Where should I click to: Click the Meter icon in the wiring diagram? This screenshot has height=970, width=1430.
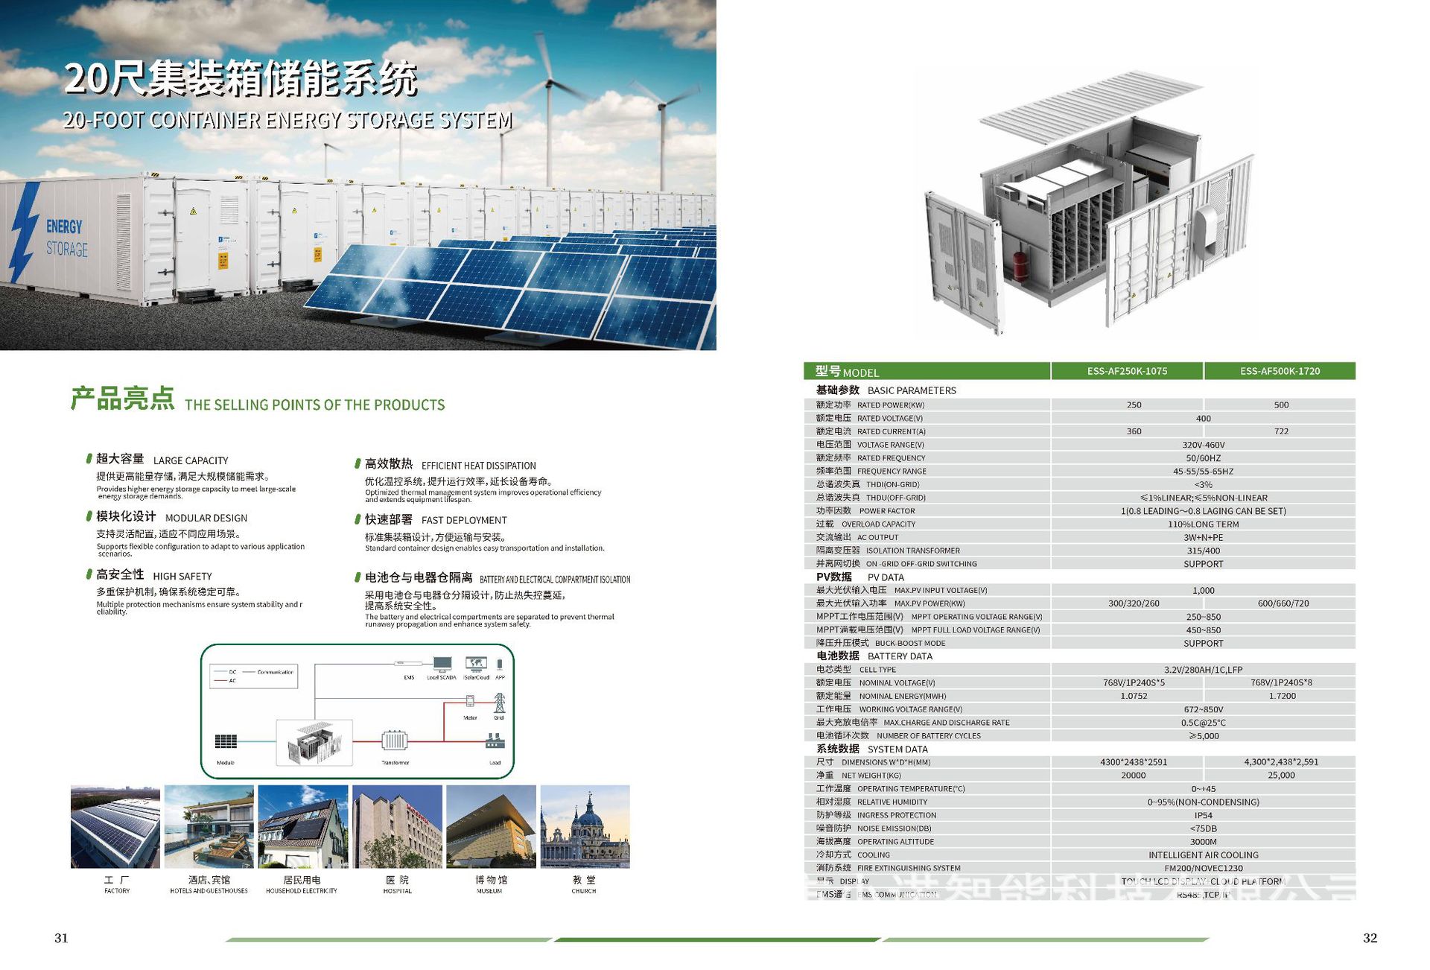point(470,700)
